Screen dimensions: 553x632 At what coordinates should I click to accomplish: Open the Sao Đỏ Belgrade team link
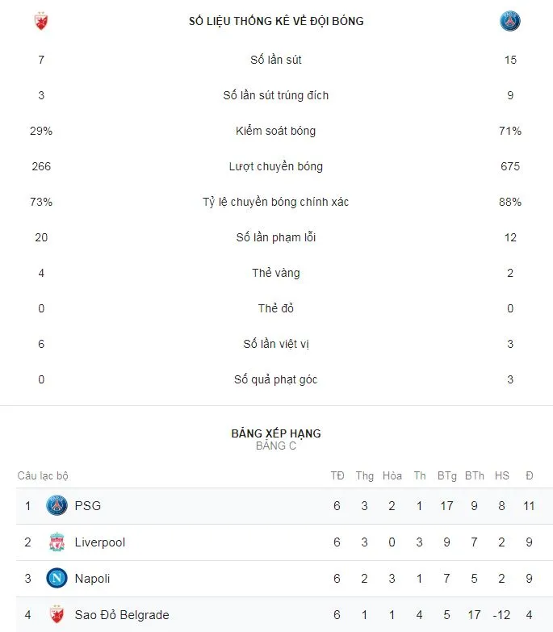[x=122, y=615]
